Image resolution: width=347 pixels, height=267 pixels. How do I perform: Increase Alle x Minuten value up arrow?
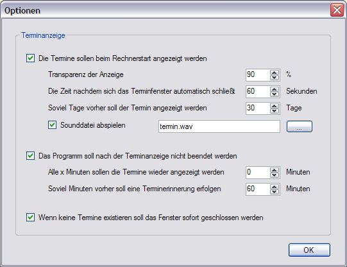coord(275,171)
